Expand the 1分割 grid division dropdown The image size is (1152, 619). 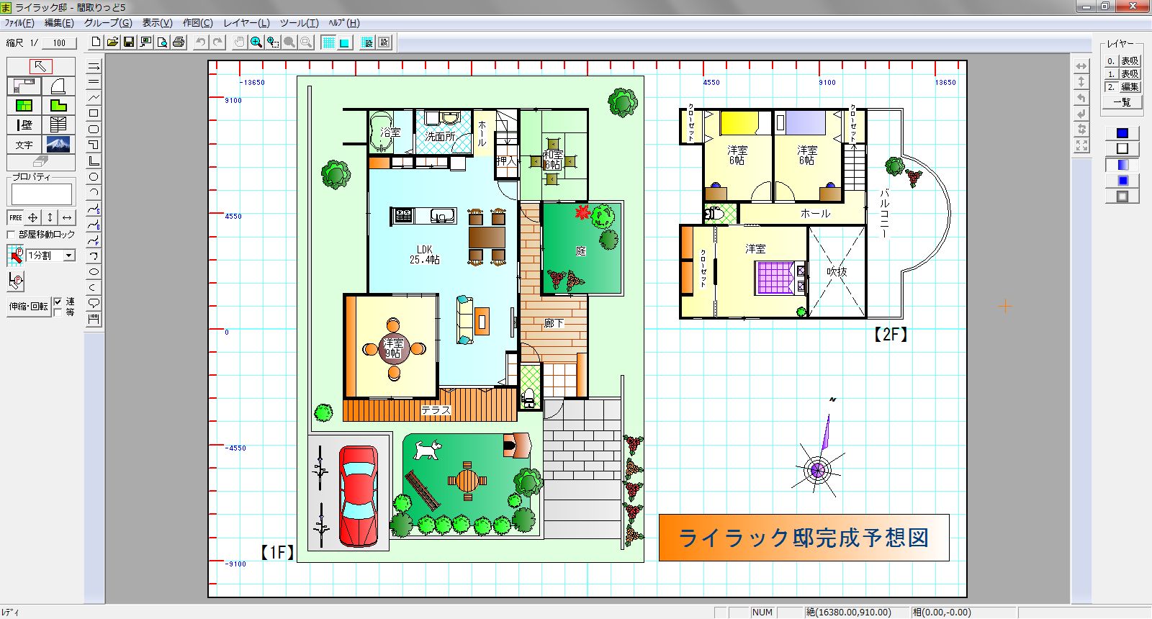pos(69,256)
